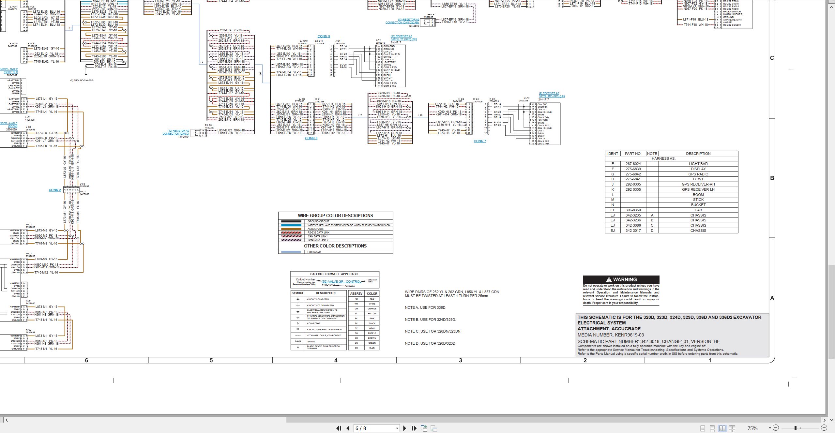Select the two-page facing view
Viewport: 835px width, 433px height.
point(722,428)
